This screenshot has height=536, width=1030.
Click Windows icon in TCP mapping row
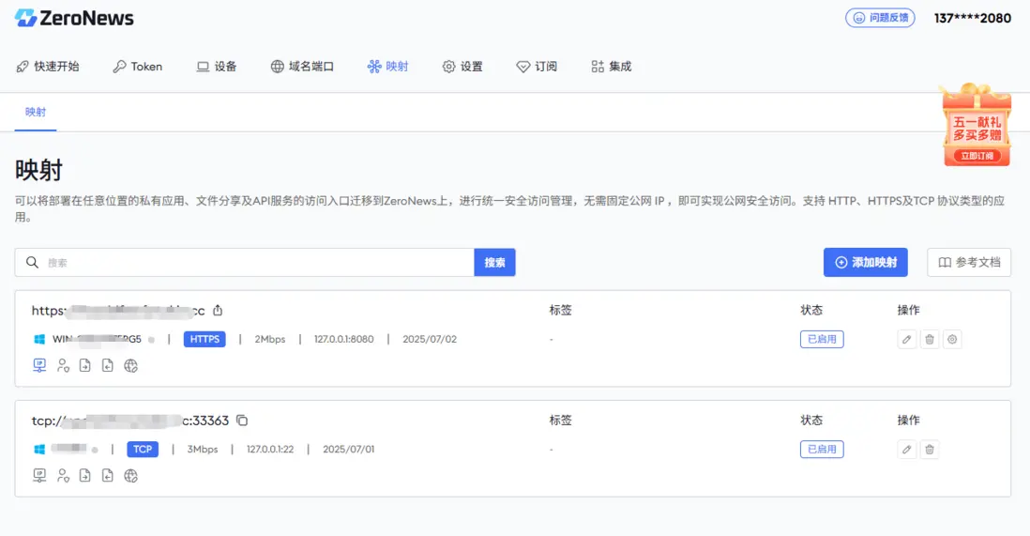pos(39,450)
